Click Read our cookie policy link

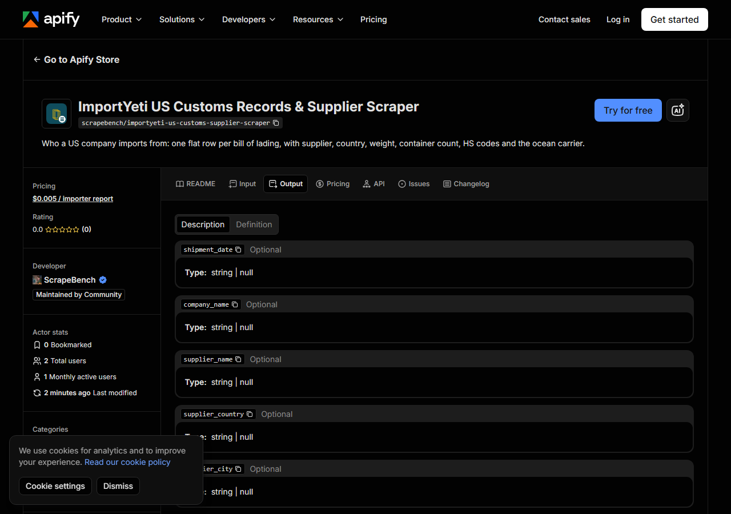[x=127, y=462]
